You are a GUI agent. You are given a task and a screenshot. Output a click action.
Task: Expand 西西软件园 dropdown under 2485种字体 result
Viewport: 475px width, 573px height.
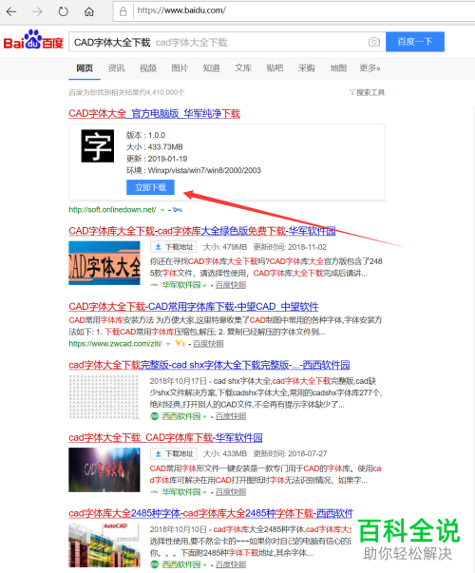[x=204, y=565]
